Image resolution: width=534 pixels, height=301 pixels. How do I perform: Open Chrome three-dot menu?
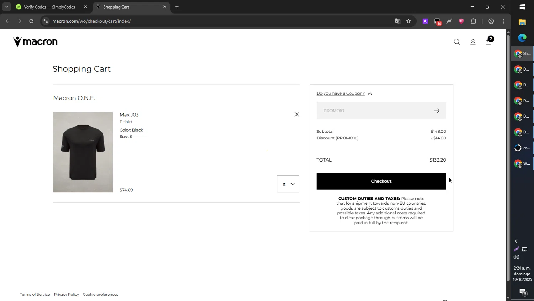pyautogui.click(x=503, y=21)
